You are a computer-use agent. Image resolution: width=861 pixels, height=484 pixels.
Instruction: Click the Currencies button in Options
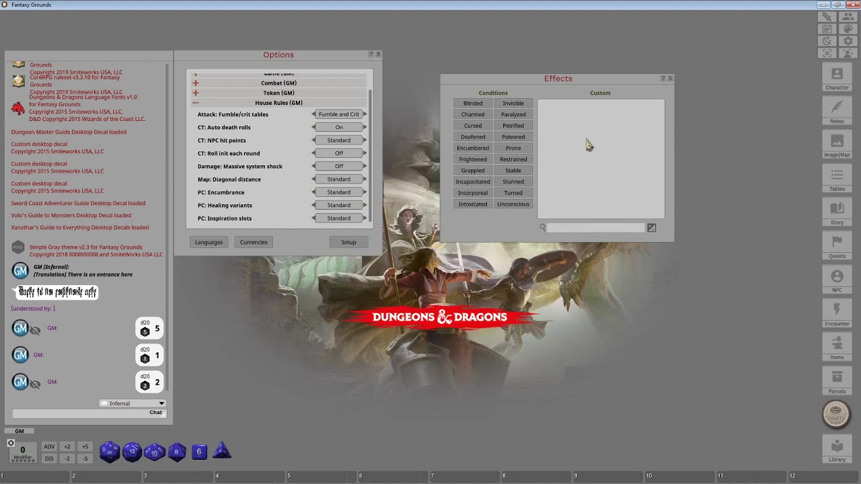pyautogui.click(x=254, y=242)
